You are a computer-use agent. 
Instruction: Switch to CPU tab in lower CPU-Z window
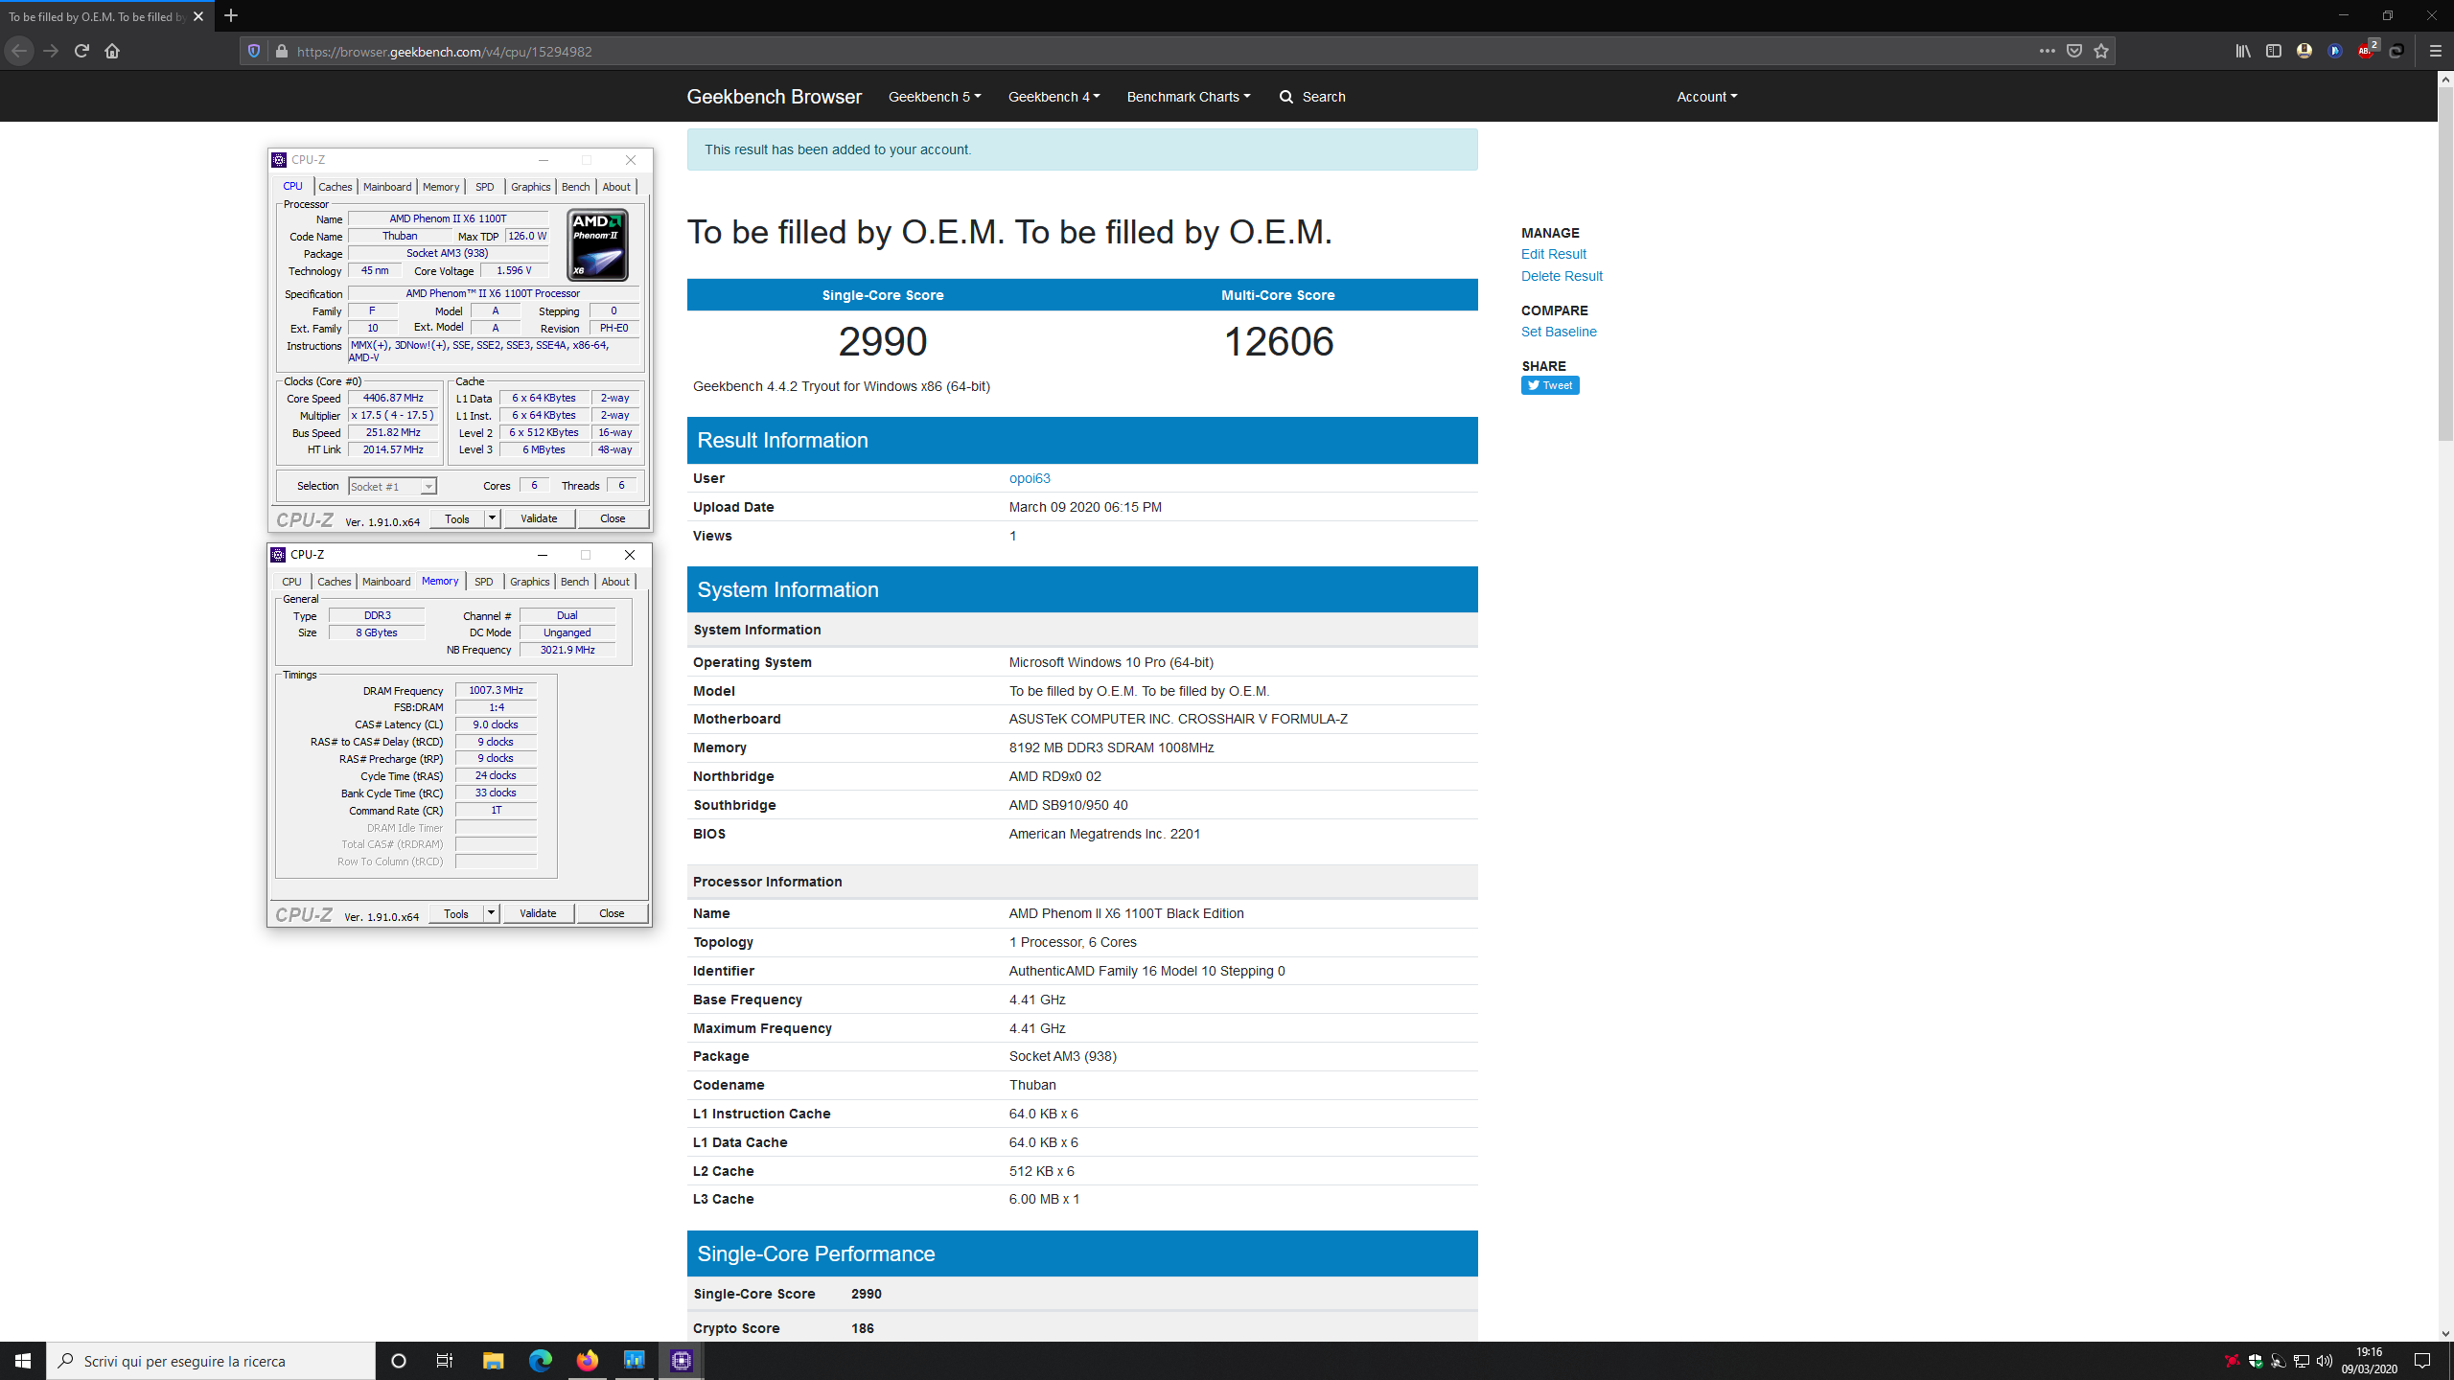click(x=291, y=582)
